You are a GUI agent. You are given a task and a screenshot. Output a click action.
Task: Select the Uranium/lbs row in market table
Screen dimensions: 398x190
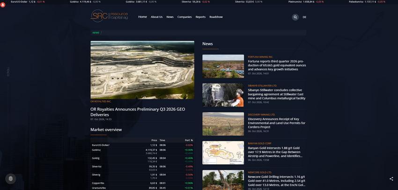(x=142, y=188)
